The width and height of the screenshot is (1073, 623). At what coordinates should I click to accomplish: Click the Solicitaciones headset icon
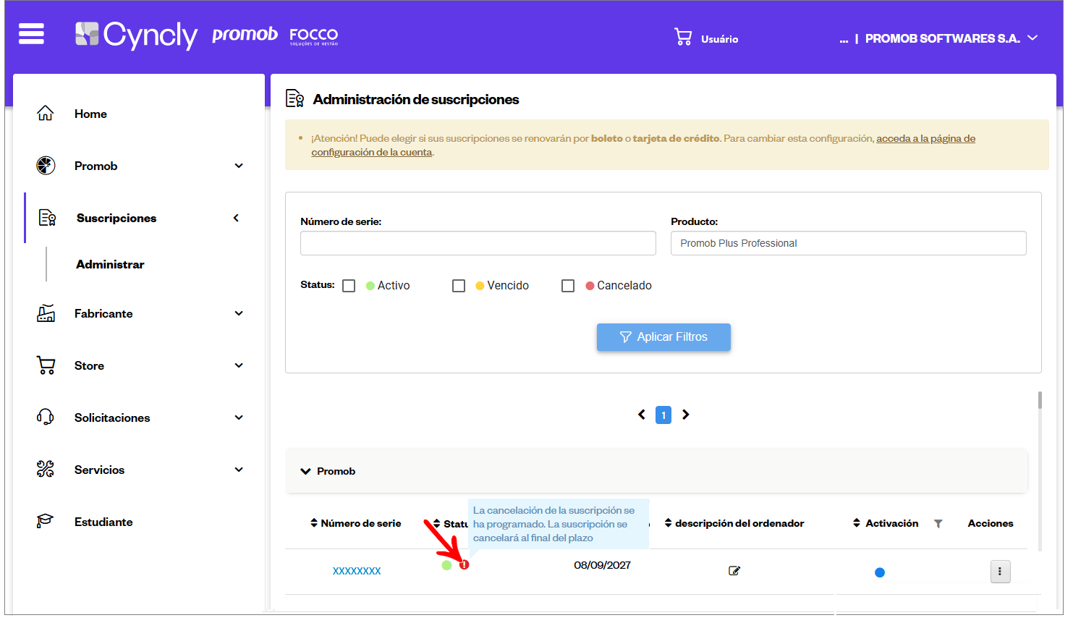pyautogui.click(x=46, y=418)
